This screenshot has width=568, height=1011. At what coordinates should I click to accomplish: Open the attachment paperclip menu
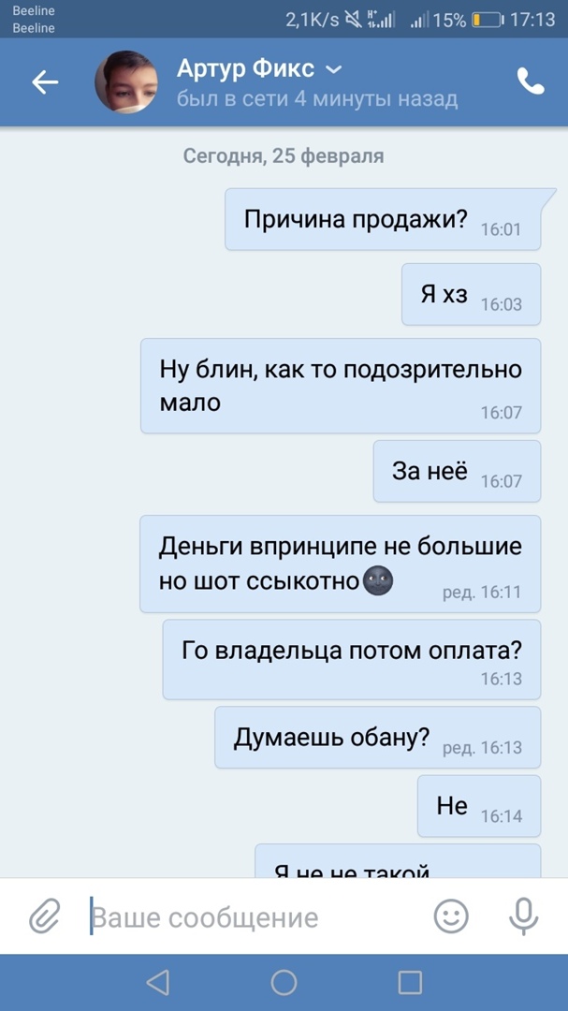click(45, 916)
